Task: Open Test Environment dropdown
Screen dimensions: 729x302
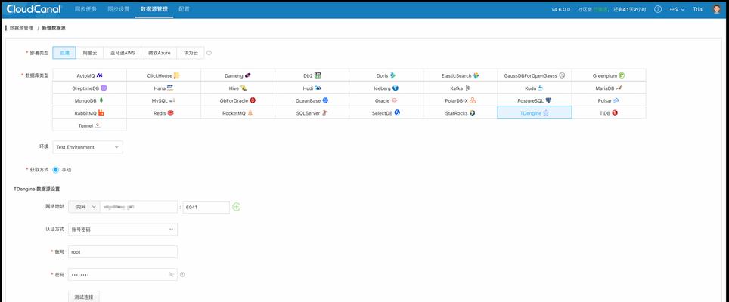Action: [x=88, y=147]
